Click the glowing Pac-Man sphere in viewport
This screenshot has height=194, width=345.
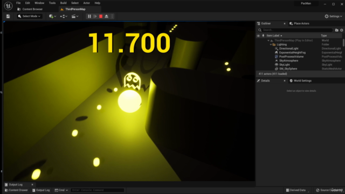click(129, 101)
